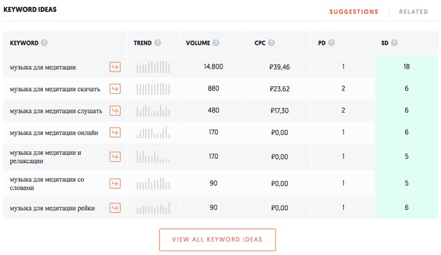Show help for SD column
Image resolution: width=441 pixels, height=255 pixels.
click(x=394, y=43)
